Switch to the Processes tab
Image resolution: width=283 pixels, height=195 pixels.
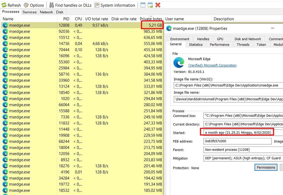11,12
